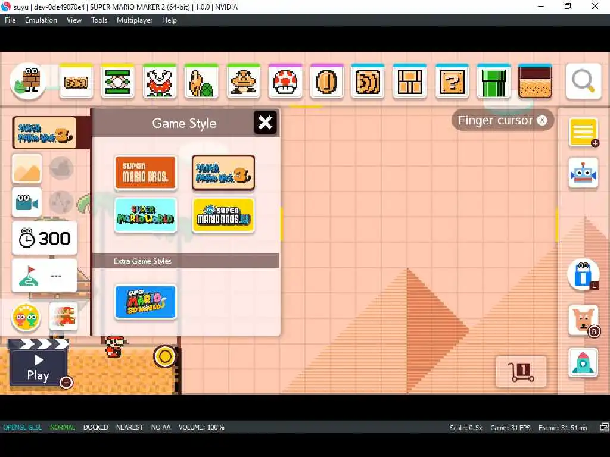Click the TAS status icon in status bar
This screenshot has height=457, width=610.
pyautogui.click(x=604, y=427)
